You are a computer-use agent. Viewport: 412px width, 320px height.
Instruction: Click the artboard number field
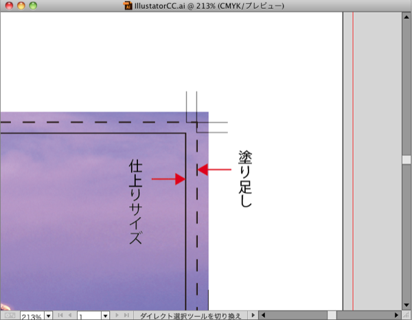(x=88, y=315)
